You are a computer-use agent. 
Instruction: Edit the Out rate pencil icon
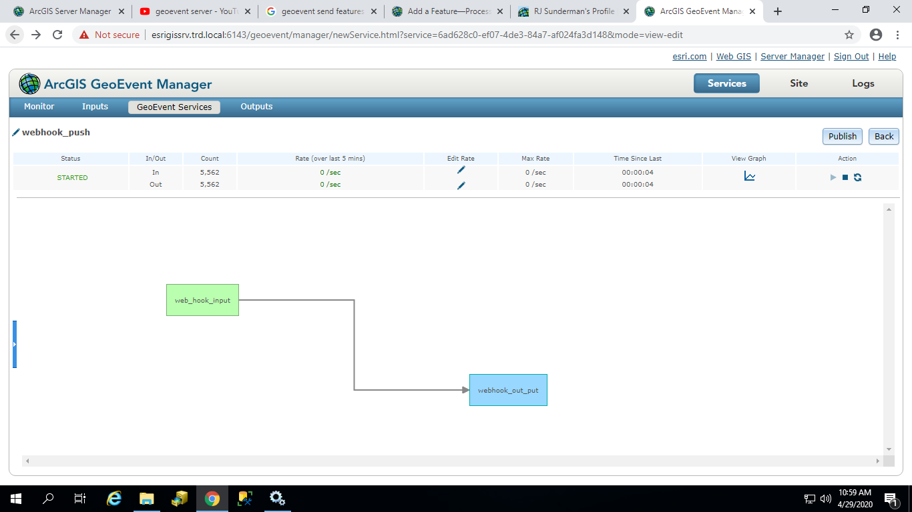461,185
